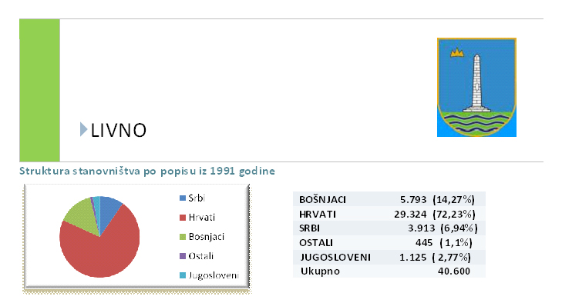Select the green Bosnjaci legend swatch
Image resolution: width=562 pixels, height=303 pixels.
(x=183, y=236)
